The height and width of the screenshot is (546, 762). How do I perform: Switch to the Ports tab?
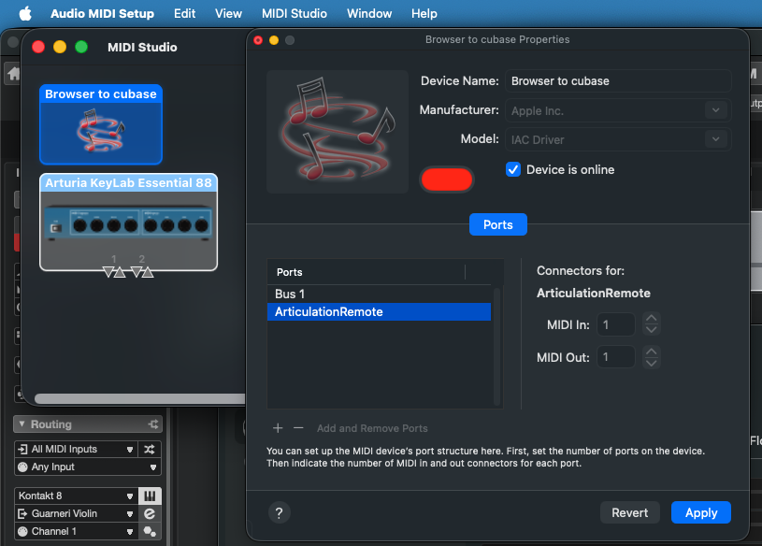click(498, 224)
